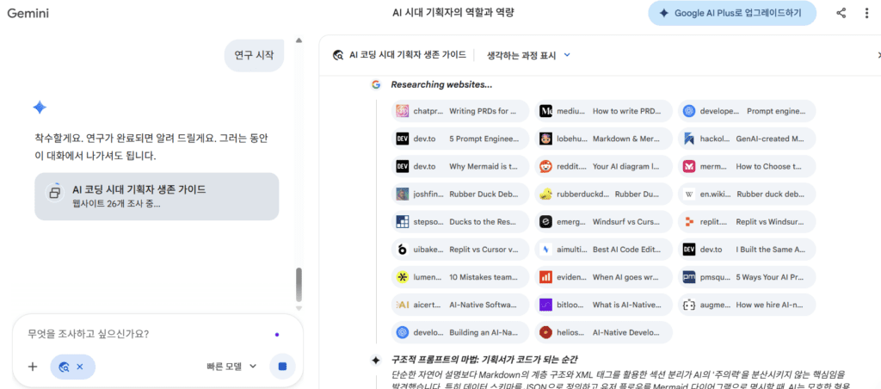The image size is (881, 389).
Task: Open hackol GenAI-created M chip
Action: pyautogui.click(x=747, y=139)
